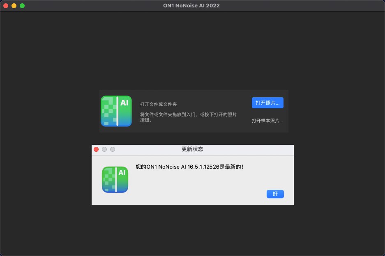The width and height of the screenshot is (385, 256).
Task: Close the ON1 NoNoise AI 2022 main window
Action: click(x=6, y=6)
